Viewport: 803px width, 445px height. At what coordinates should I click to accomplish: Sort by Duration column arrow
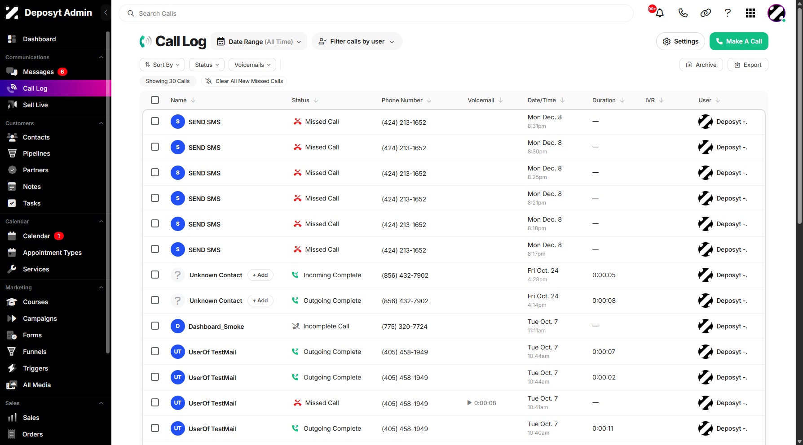pyautogui.click(x=622, y=100)
